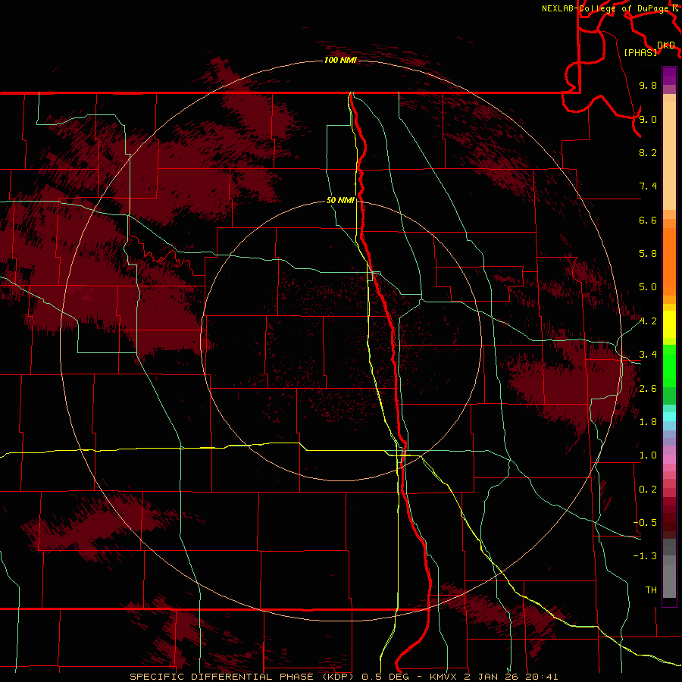682x682 pixels.
Task: Pick the cyan legend swatch near 1.8
Action: (x=669, y=417)
